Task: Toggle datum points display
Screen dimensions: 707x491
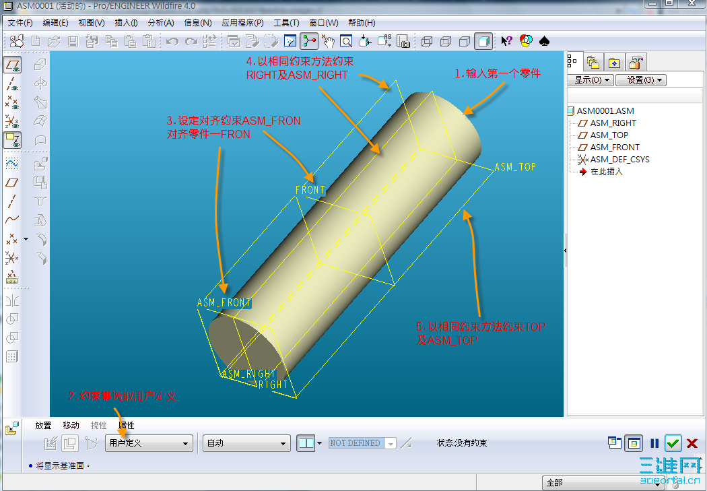Action: coord(12,103)
